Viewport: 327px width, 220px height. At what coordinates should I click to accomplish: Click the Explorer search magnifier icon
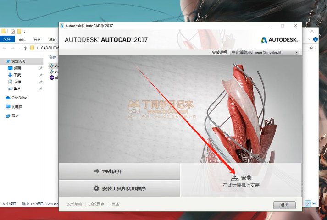311,48
